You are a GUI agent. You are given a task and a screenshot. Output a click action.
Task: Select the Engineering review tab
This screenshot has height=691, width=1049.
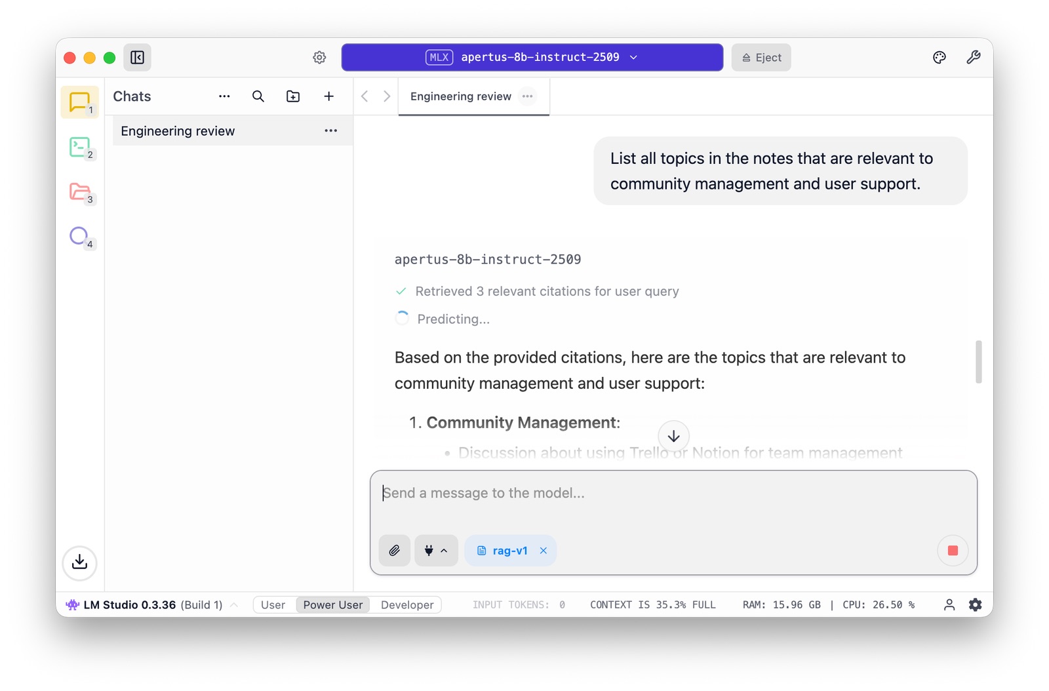click(x=460, y=96)
